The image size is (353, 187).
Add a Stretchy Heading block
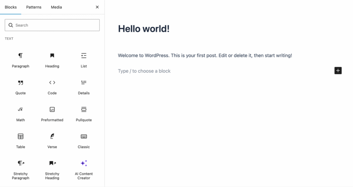pyautogui.click(x=52, y=169)
